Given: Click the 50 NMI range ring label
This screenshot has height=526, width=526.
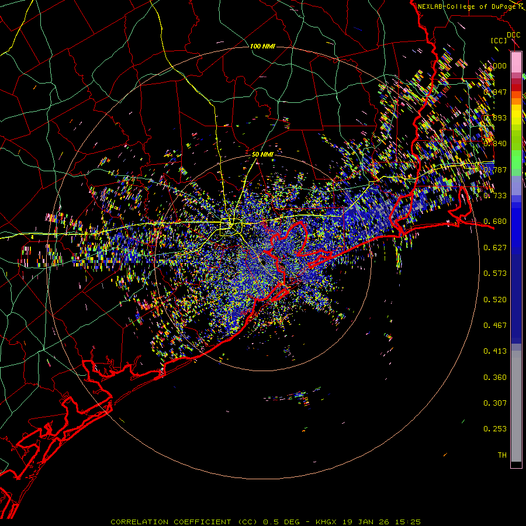Looking at the screenshot, I should tap(262, 155).
